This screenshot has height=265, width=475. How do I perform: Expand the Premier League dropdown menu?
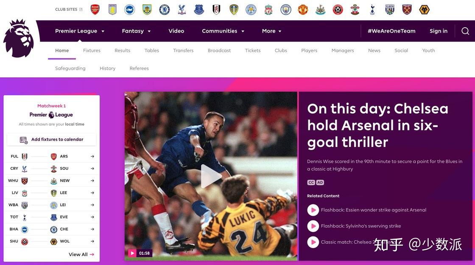coord(80,31)
